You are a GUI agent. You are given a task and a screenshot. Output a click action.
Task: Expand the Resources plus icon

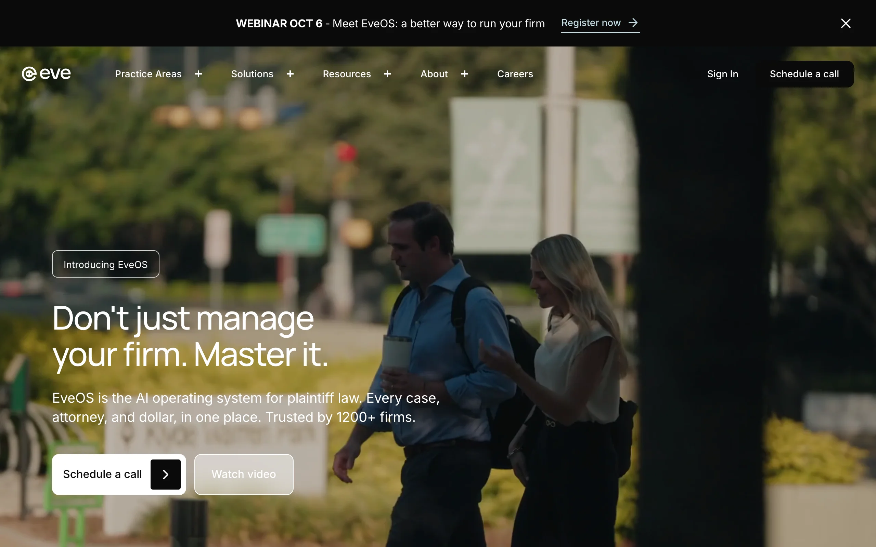tap(387, 74)
